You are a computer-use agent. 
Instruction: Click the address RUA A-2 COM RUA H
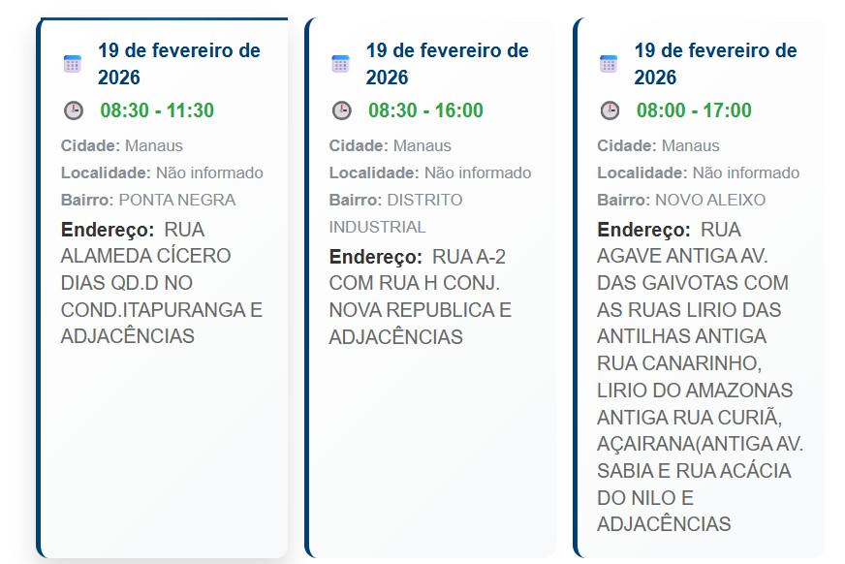coord(420,298)
